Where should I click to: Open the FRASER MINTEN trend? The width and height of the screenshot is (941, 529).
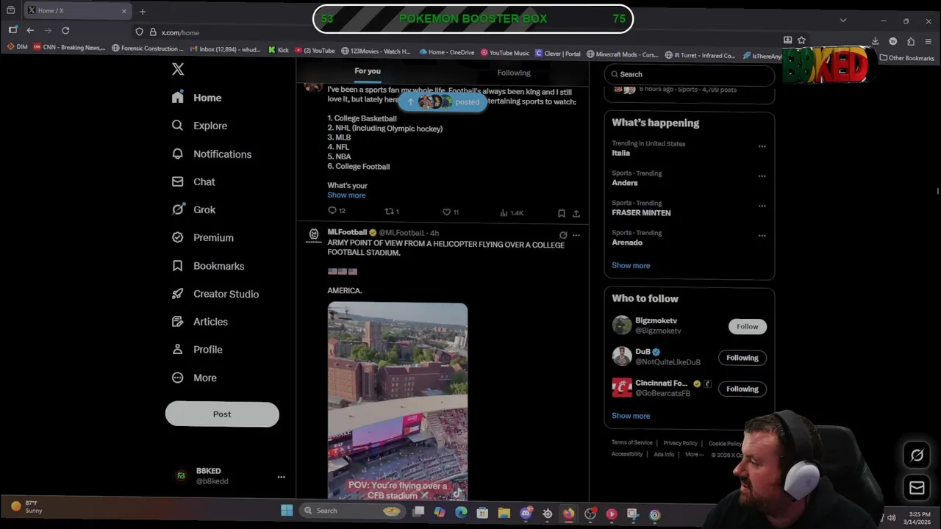pos(641,213)
